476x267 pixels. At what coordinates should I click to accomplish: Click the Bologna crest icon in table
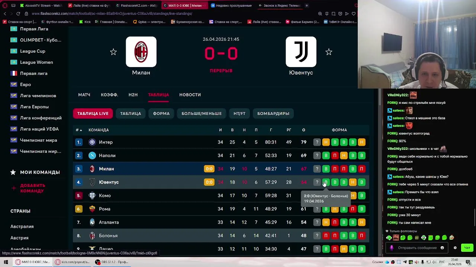pos(92,235)
